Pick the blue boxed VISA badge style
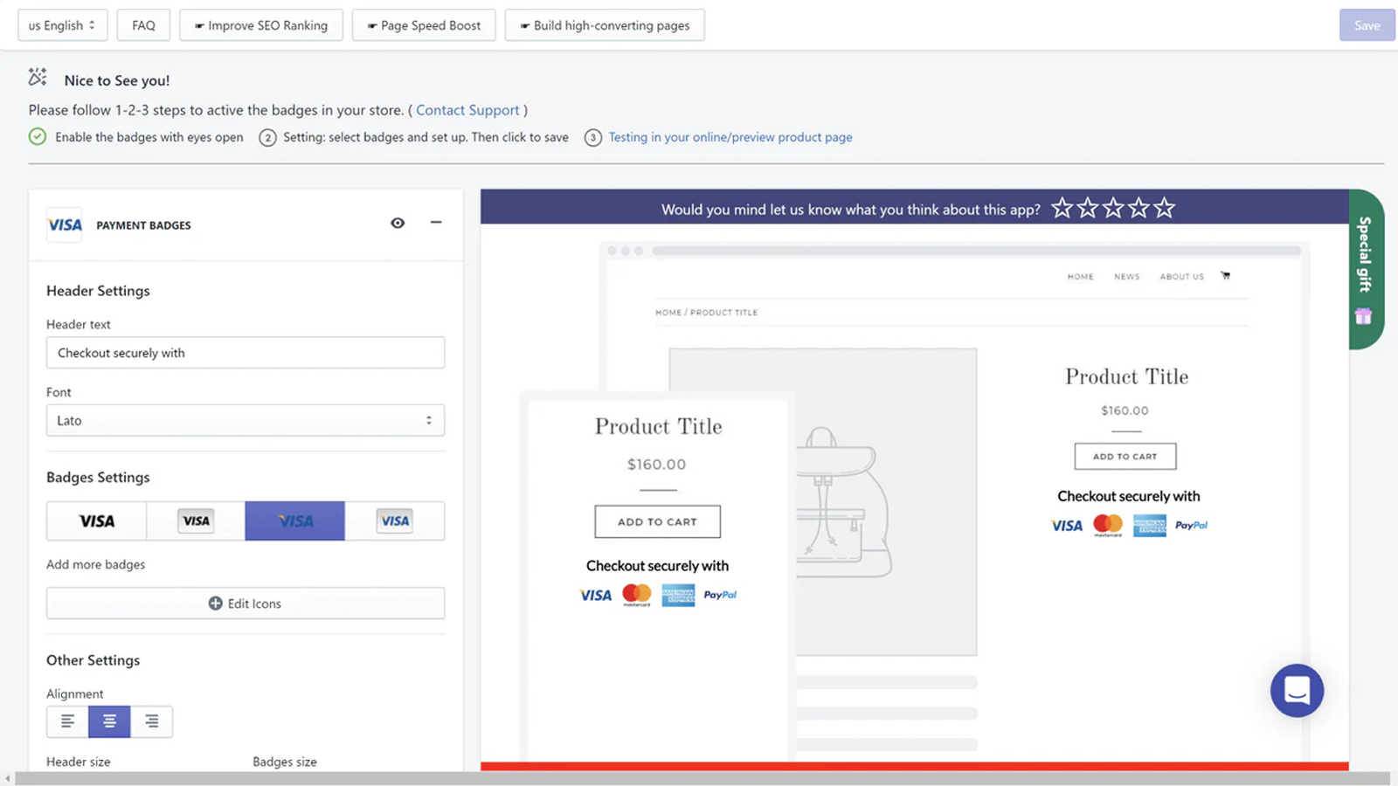This screenshot has height=786, width=1398. (395, 521)
